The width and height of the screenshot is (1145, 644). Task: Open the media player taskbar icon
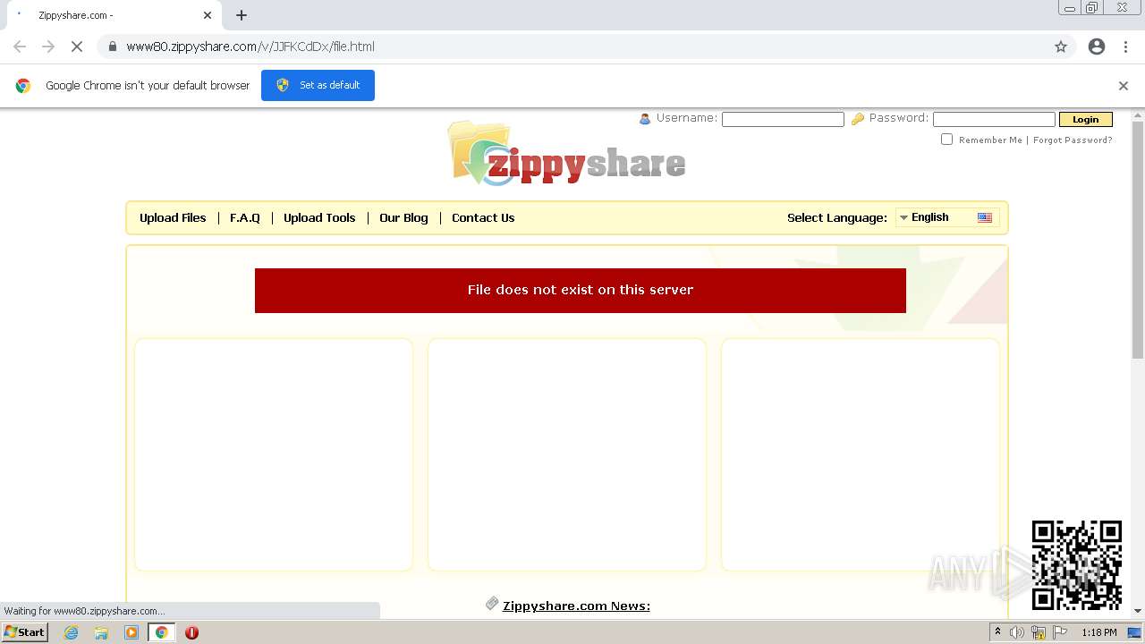(131, 632)
